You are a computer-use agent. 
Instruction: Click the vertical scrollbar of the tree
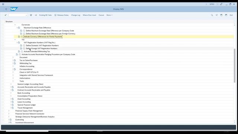pyautogui.click(x=235, y=66)
